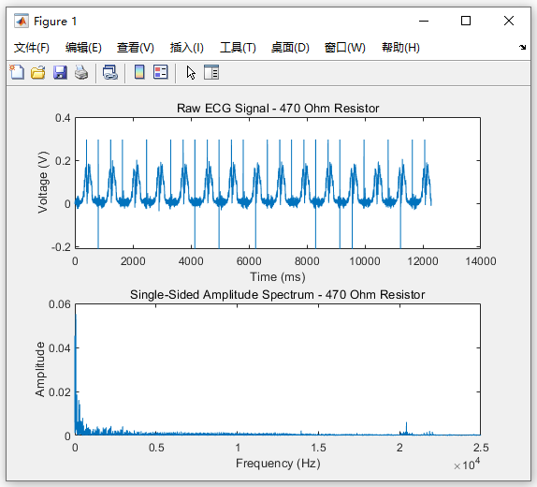Insert a legend from the toolbar
This screenshot has height=487, width=537.
161,72
